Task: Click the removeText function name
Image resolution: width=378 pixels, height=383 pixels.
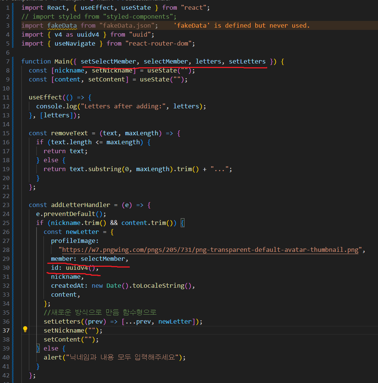Action: click(69, 133)
